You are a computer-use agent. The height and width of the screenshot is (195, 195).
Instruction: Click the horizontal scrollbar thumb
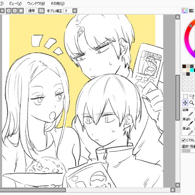[33, 190]
